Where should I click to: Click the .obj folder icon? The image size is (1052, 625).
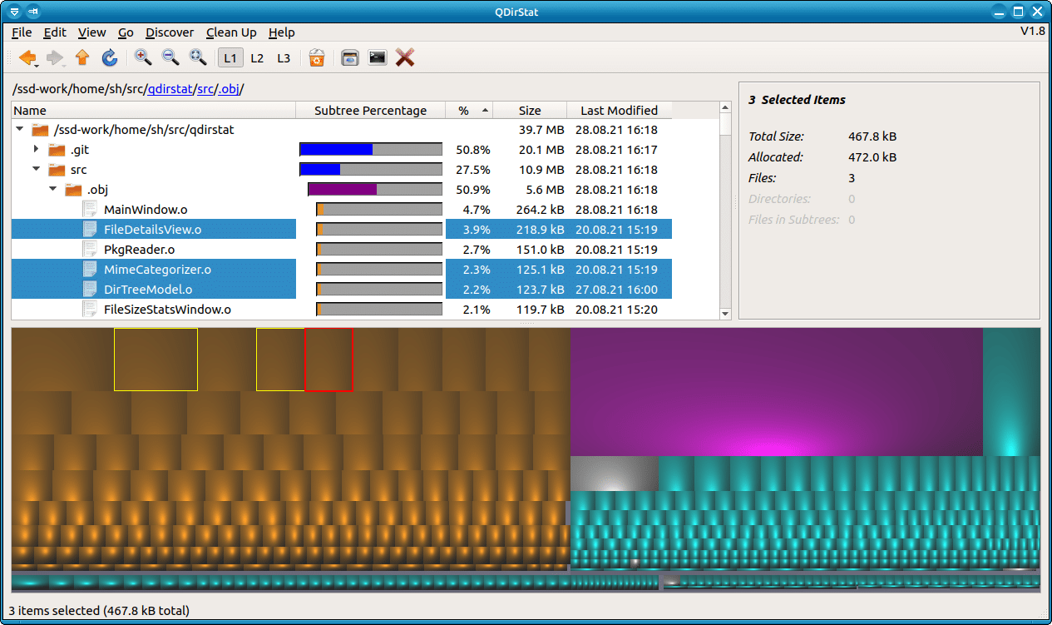[x=73, y=190]
